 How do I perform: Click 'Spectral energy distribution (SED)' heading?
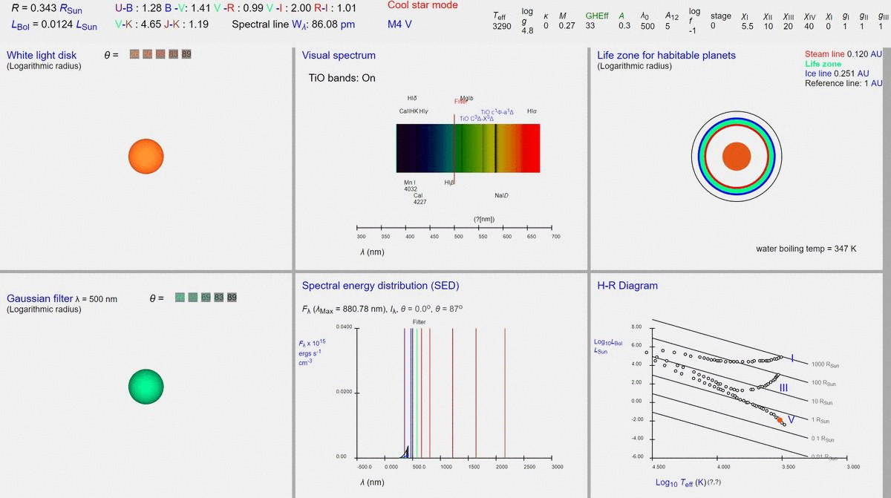(380, 286)
